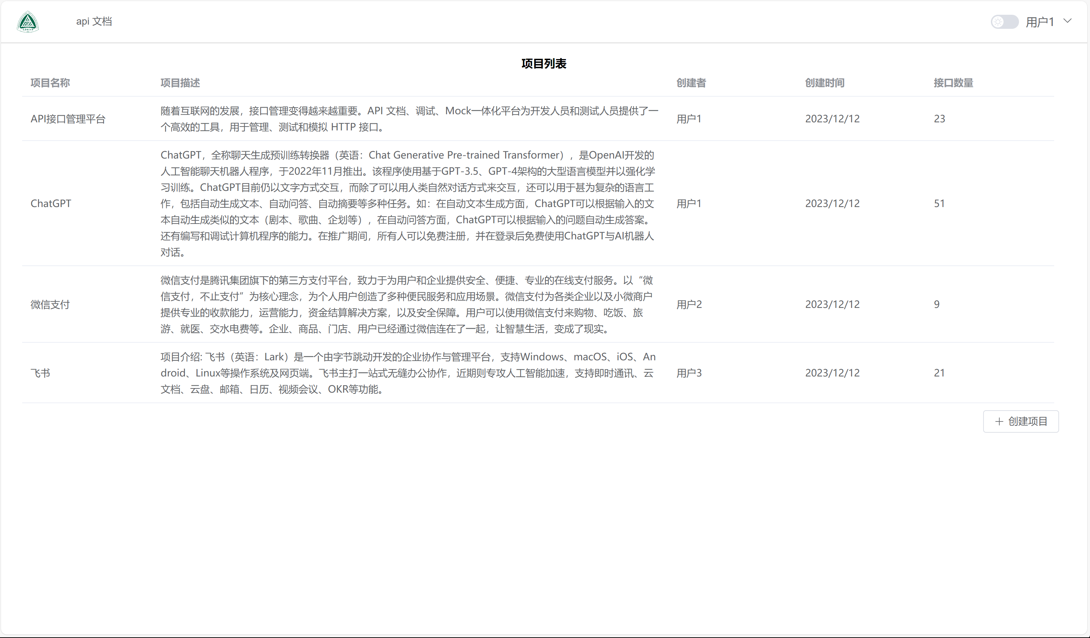Click the 创建时间 column header

824,83
